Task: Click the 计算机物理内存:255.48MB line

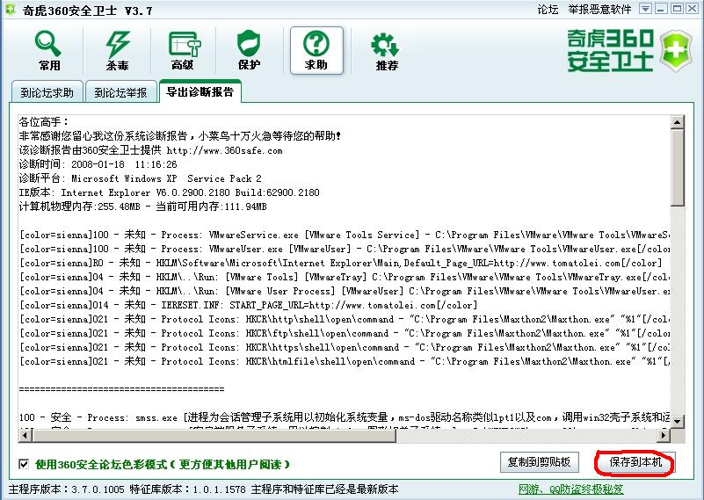Action: [142, 207]
